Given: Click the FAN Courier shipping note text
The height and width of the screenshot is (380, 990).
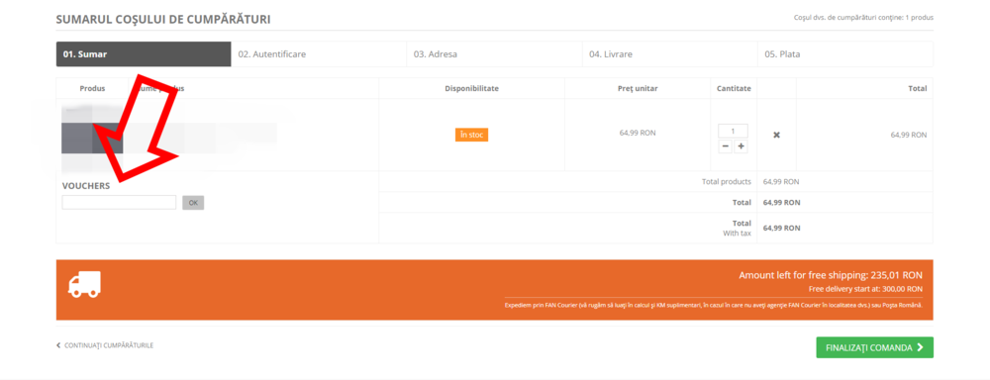Looking at the screenshot, I should [x=714, y=306].
